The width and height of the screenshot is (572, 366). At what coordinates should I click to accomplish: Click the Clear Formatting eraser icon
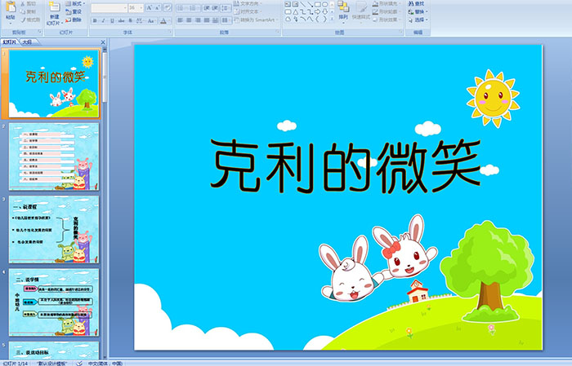click(x=167, y=8)
